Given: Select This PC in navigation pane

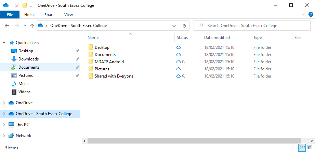Looking at the screenshot, I should click(x=22, y=125).
